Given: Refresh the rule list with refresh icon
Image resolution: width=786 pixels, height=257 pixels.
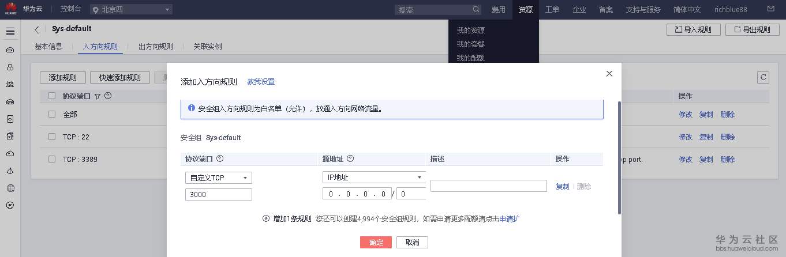Looking at the screenshot, I should point(763,77).
